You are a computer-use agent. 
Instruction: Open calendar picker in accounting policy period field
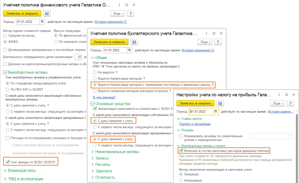point(129,50)
